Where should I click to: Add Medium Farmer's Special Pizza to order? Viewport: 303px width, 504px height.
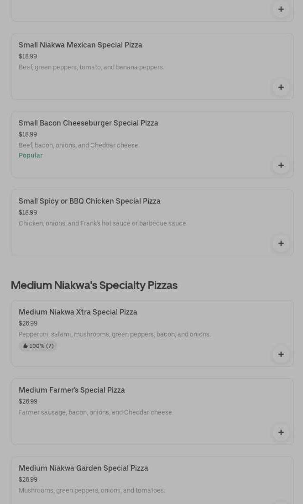click(281, 432)
